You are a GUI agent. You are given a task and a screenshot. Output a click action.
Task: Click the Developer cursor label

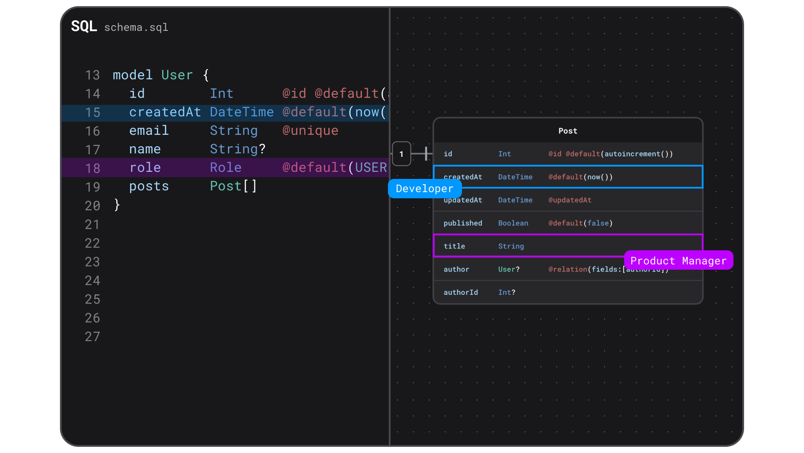(424, 189)
